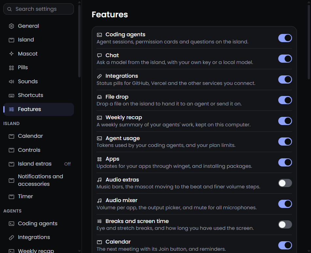The image size is (311, 253).
Task: Turn off the Calendar feature toggle
Action: (x=285, y=245)
